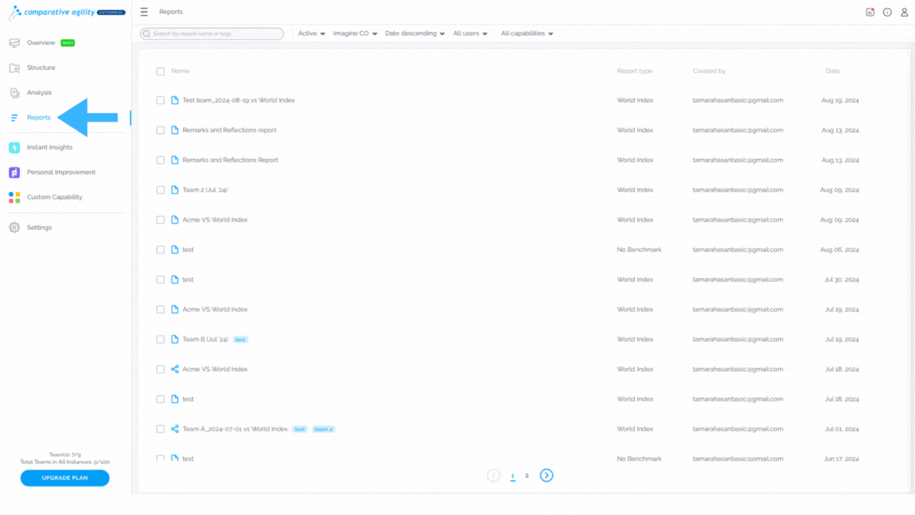915x515 pixels.
Task: Click share icon on Team A_2024-07-01 report
Action: pyautogui.click(x=175, y=429)
